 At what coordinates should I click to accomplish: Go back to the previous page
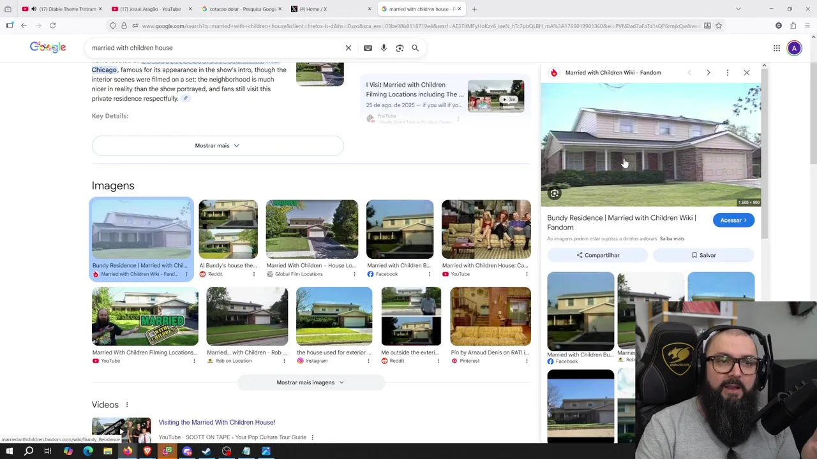[x=24, y=25]
